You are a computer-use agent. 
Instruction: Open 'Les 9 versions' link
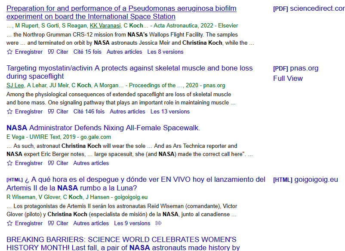(132, 223)
